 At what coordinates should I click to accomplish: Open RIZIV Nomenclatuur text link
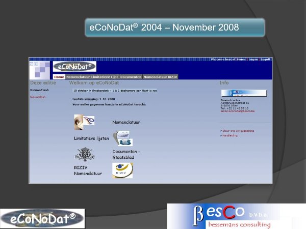(88, 170)
